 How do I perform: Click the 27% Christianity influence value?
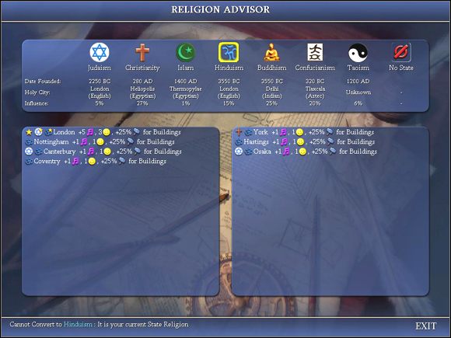coord(142,103)
